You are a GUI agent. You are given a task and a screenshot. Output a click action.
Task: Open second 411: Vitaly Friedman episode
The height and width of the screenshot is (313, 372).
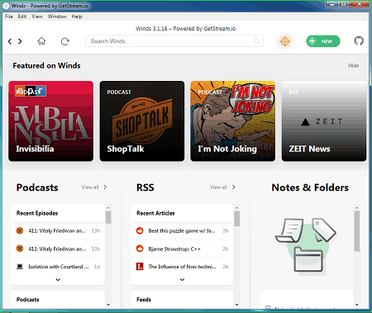point(58,249)
